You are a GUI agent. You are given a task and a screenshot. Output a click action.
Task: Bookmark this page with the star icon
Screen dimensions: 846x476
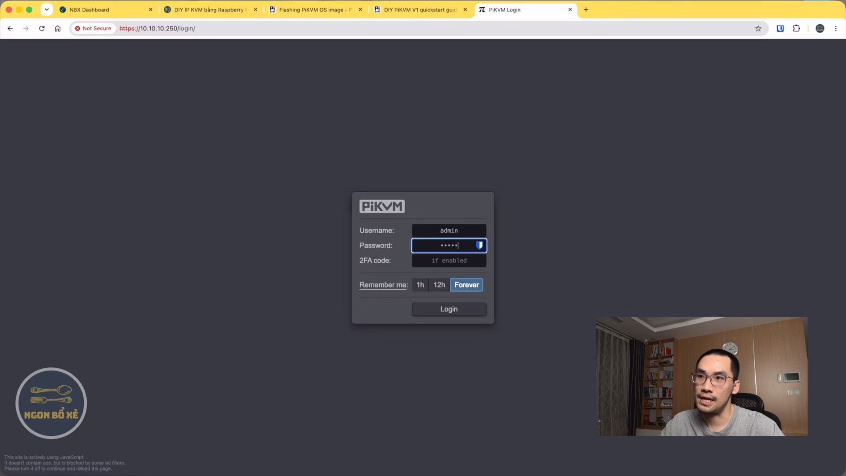(x=758, y=28)
